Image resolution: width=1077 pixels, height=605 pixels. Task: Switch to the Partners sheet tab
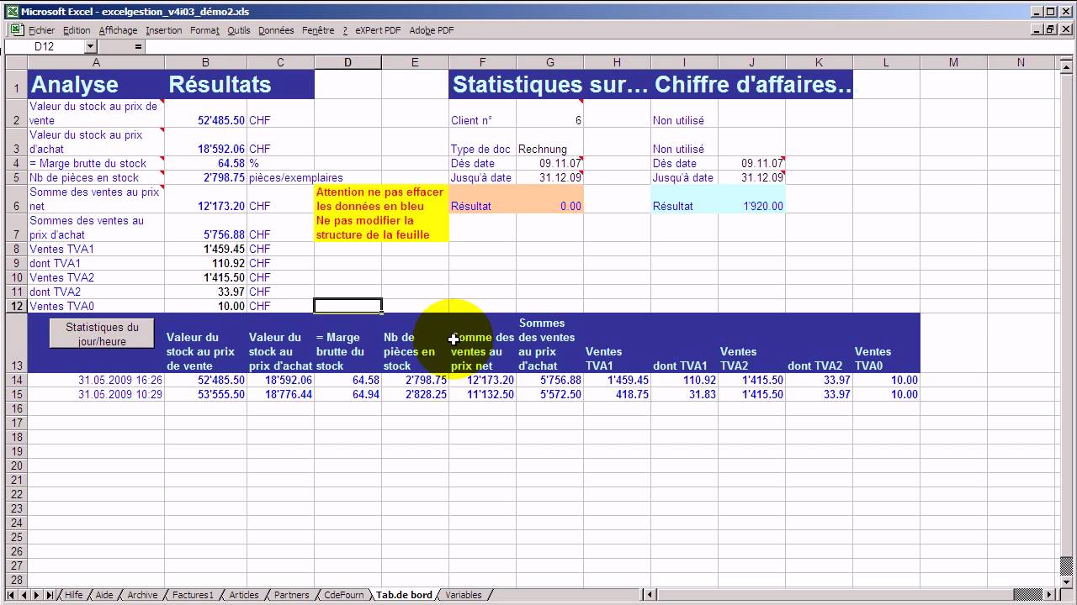tap(291, 595)
